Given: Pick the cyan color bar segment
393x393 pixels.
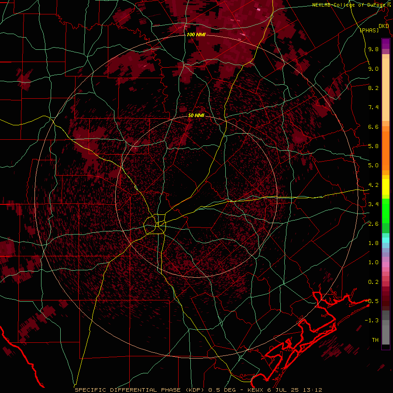Looking at the screenshot, I should tap(386, 240).
